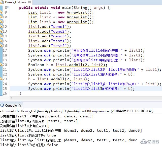Click 'Boolean' type on line 20
This screenshot has width=162, height=147.
pos(36,65)
